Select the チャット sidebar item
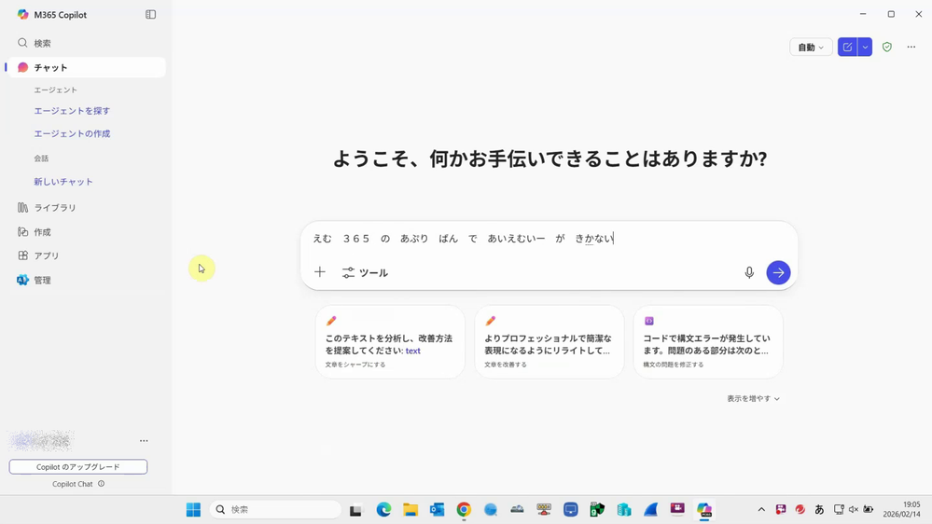 86,67
